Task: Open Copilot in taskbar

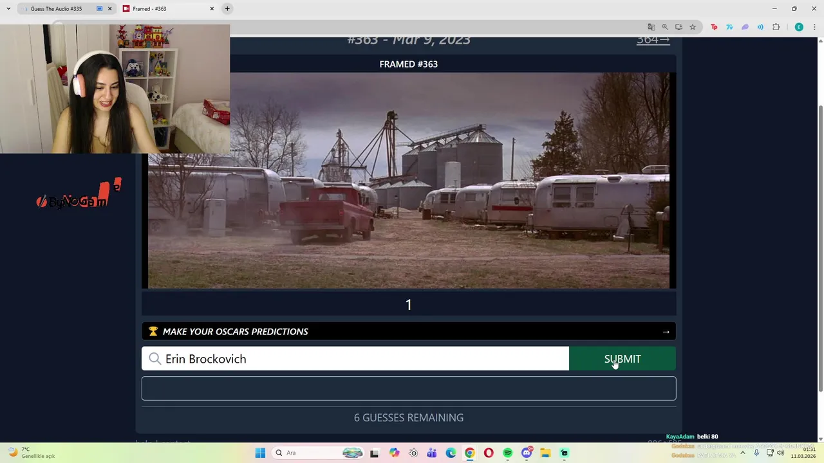Action: click(394, 453)
